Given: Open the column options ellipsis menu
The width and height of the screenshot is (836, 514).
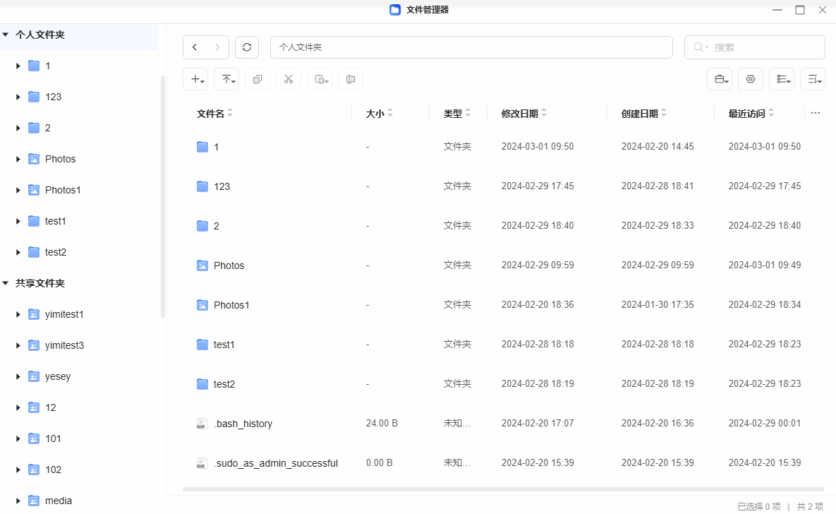Looking at the screenshot, I should (x=816, y=113).
